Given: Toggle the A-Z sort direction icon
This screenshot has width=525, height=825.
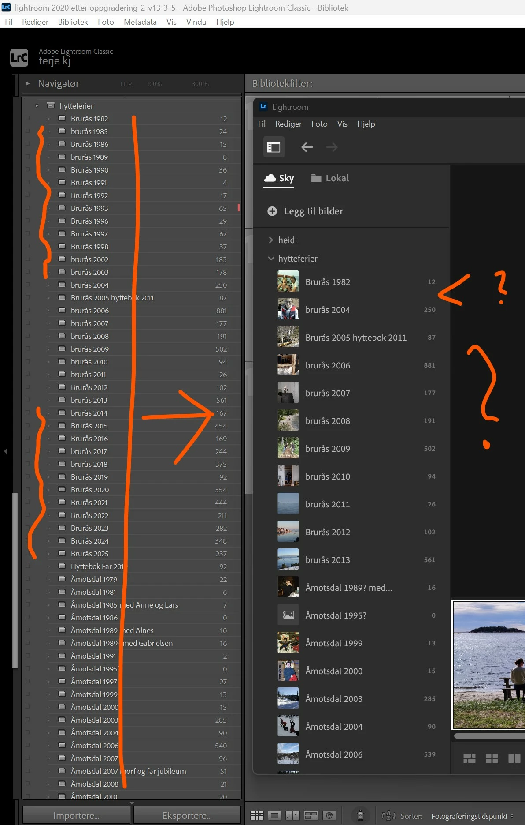Looking at the screenshot, I should click(x=388, y=816).
